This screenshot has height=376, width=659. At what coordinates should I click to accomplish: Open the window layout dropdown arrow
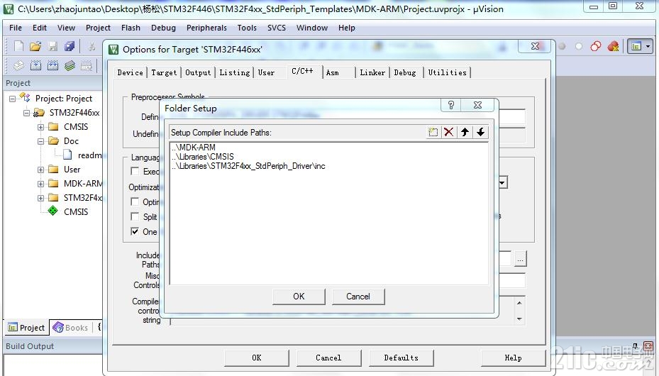click(648, 46)
